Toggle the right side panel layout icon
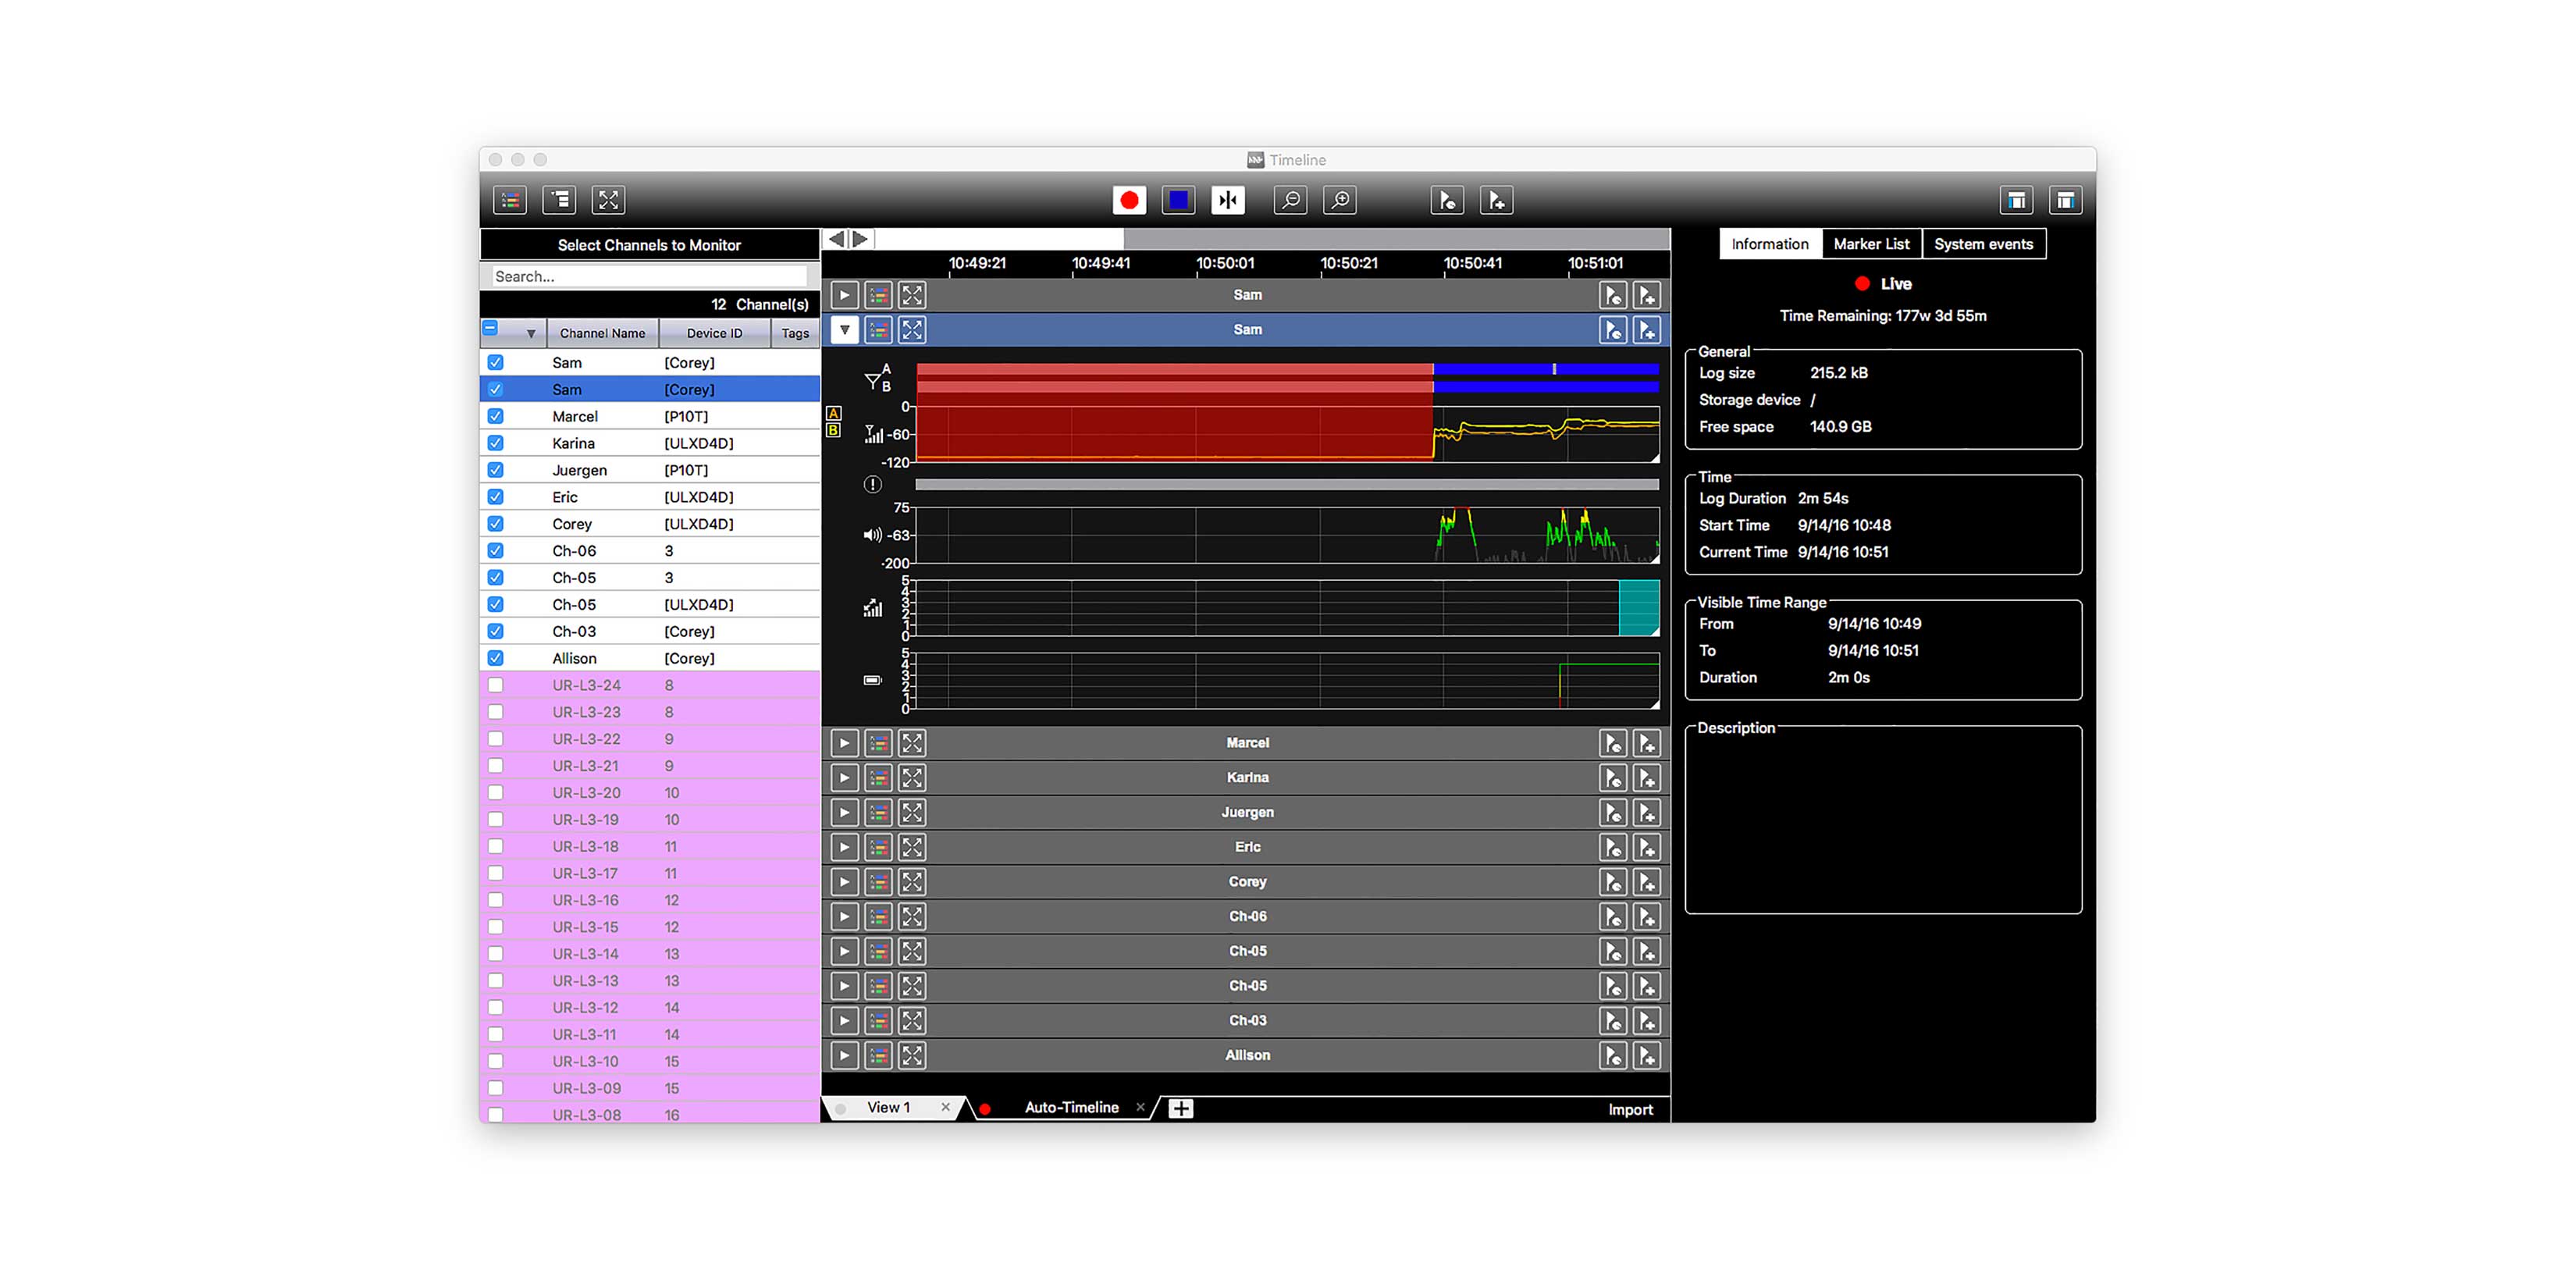Image resolution: width=2576 pixels, height=1288 pixels. click(x=2065, y=200)
